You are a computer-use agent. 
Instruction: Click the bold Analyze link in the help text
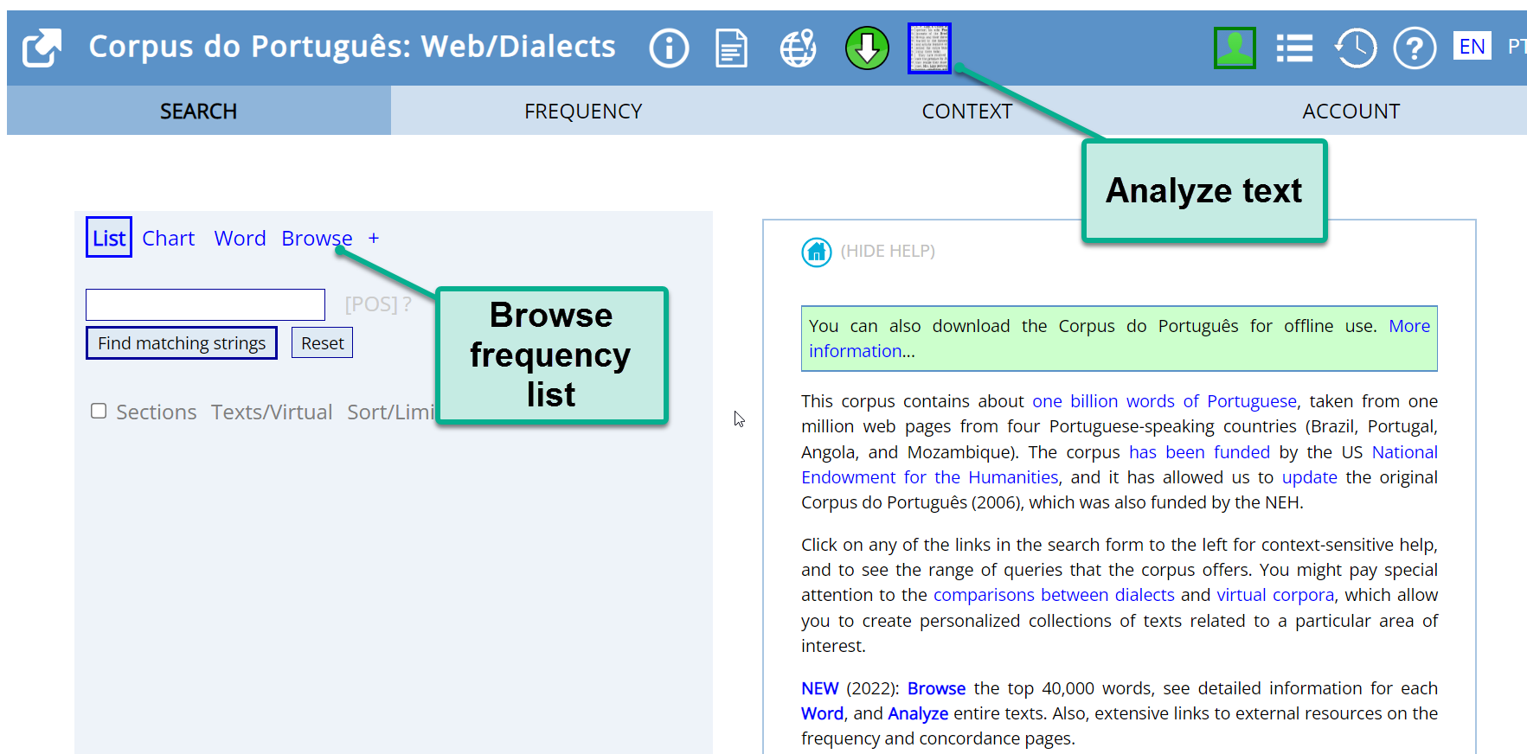click(x=918, y=713)
